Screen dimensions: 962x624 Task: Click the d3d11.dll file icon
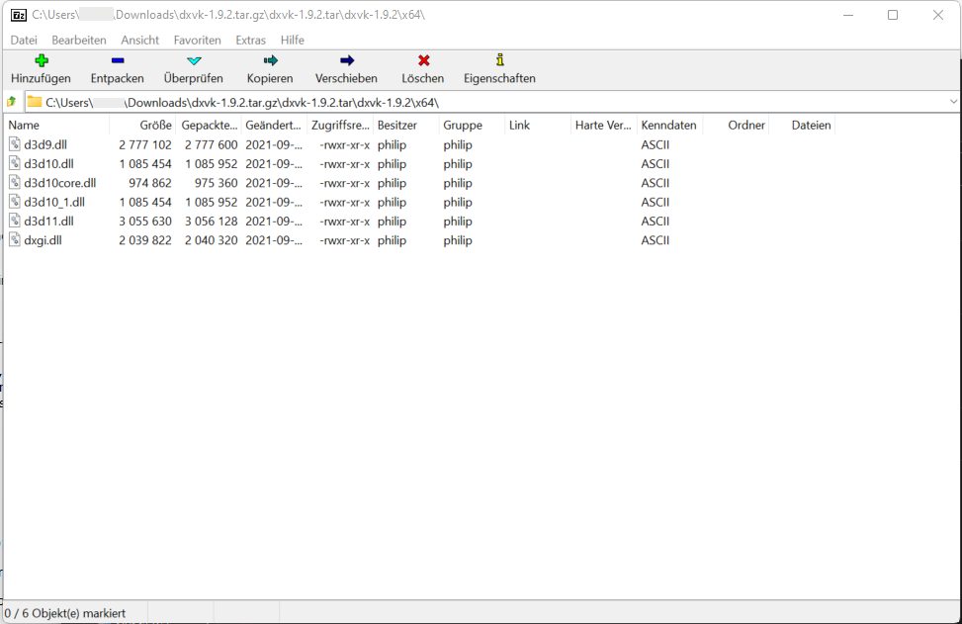tap(15, 222)
